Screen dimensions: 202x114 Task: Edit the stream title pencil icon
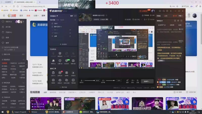pos(106,15)
